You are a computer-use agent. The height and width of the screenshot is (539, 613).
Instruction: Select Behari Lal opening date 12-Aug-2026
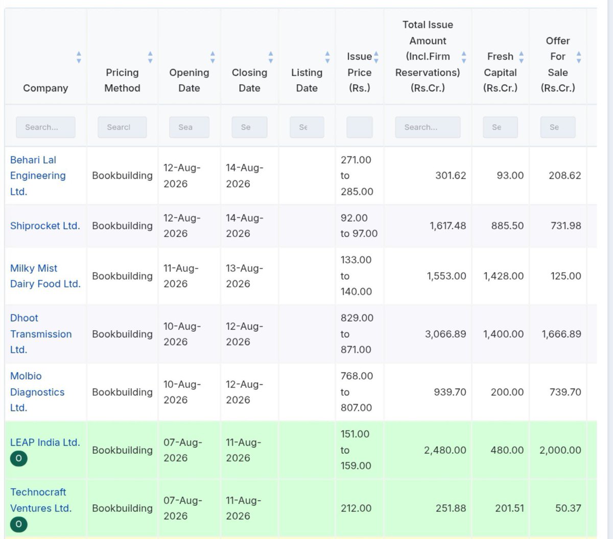182,176
